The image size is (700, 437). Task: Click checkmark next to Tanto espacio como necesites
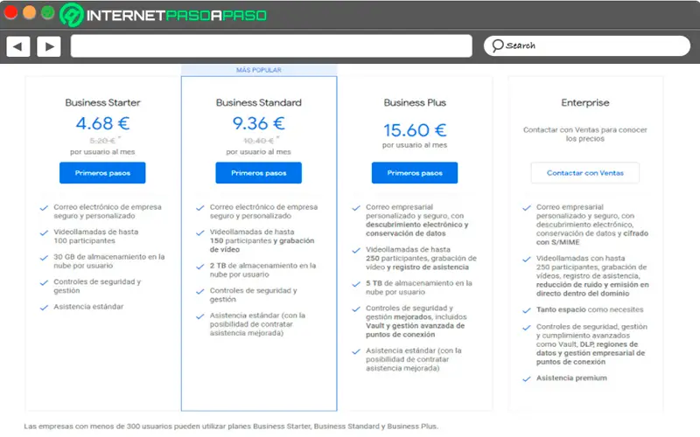527,309
